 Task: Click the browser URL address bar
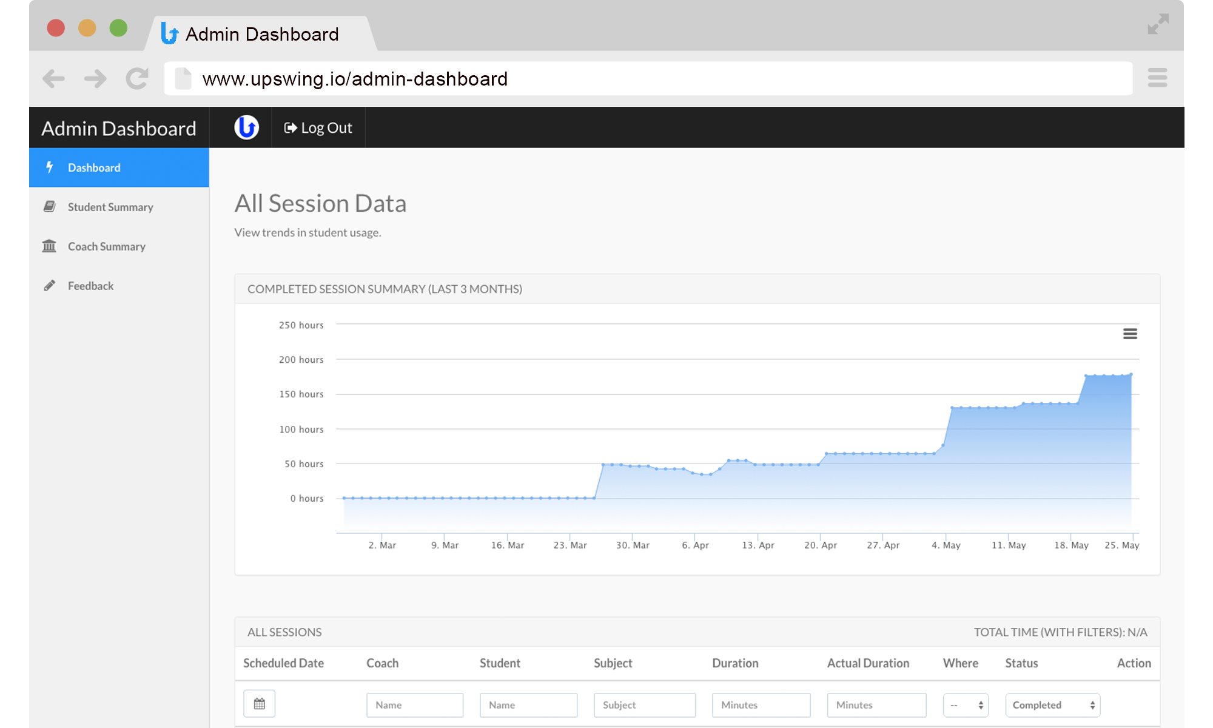[648, 78]
